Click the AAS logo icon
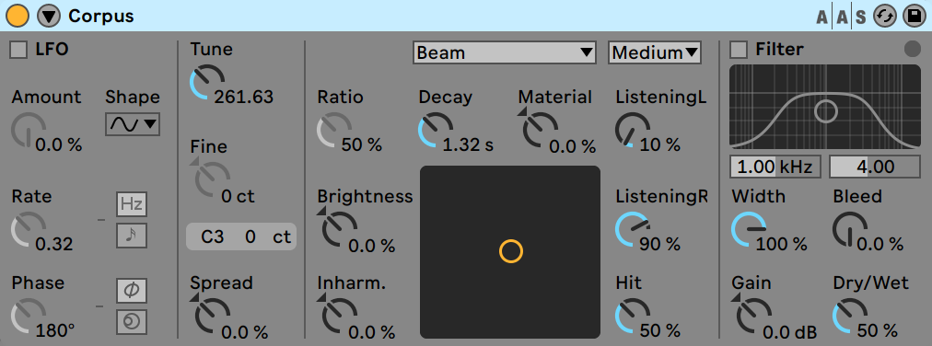The width and height of the screenshot is (932, 346). click(842, 17)
